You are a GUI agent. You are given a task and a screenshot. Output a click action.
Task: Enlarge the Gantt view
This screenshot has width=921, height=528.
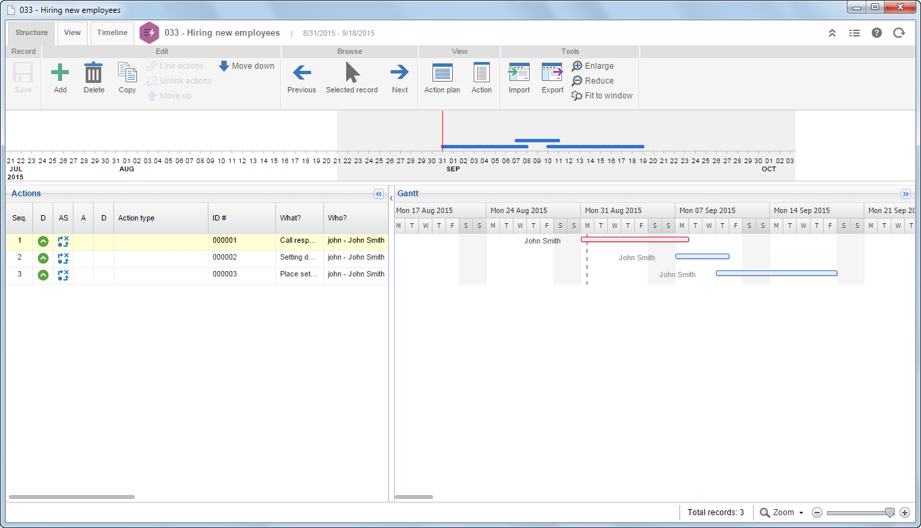pyautogui.click(x=592, y=66)
